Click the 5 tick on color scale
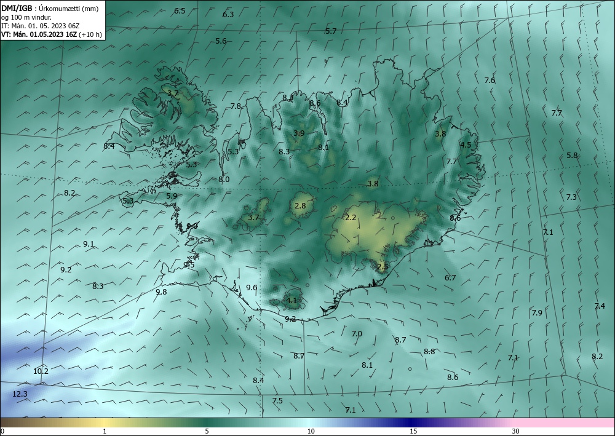 [207, 431]
